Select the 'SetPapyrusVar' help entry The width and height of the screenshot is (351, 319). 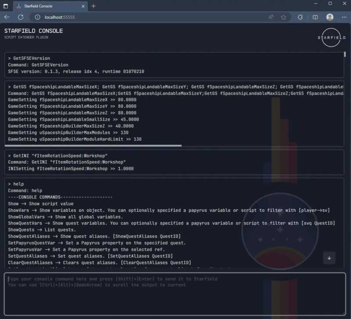pos(86,249)
